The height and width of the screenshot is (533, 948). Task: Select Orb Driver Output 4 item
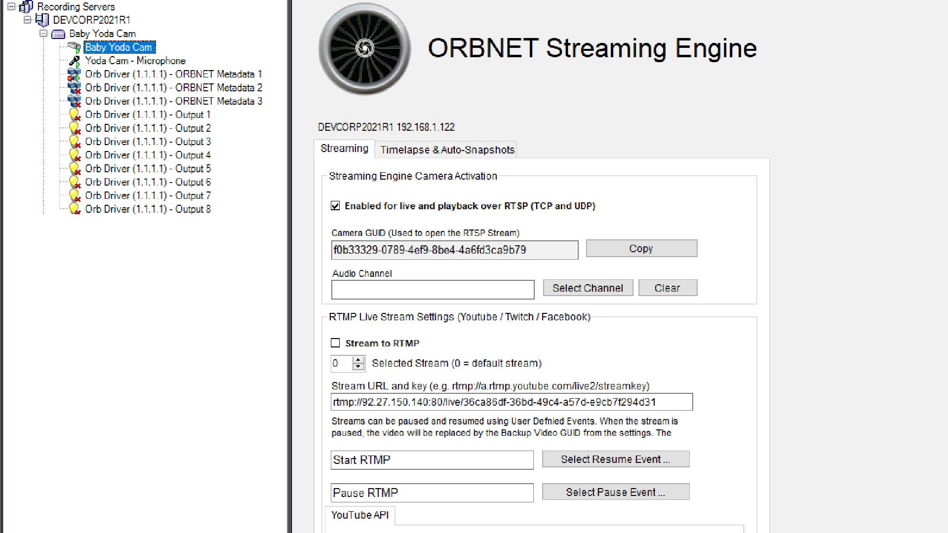[x=148, y=155]
